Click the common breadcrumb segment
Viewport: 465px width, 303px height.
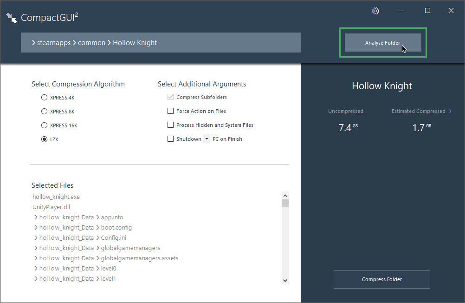coord(91,43)
